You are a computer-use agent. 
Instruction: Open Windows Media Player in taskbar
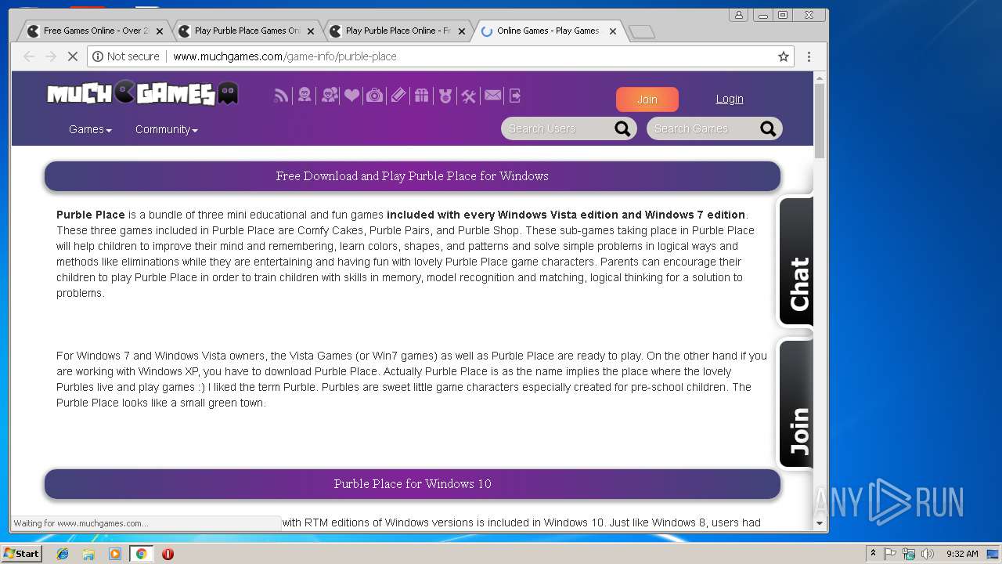115,554
